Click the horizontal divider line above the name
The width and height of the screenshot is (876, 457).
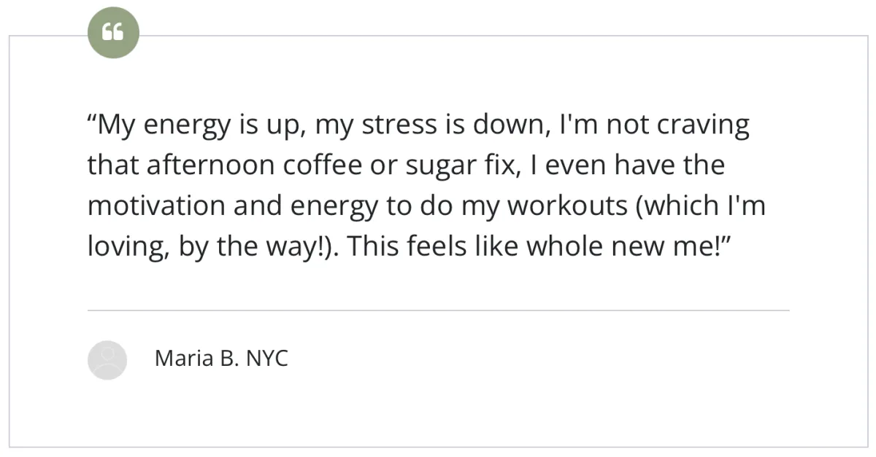tap(438, 310)
